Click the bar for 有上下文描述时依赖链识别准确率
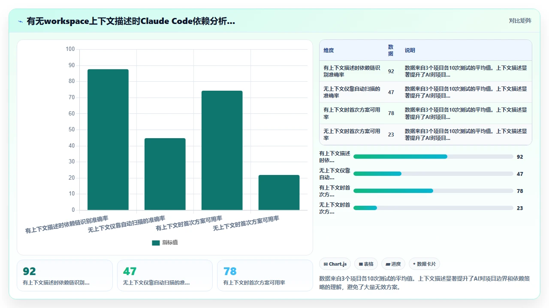Image resolution: width=549 pixels, height=308 pixels. tap(108, 139)
